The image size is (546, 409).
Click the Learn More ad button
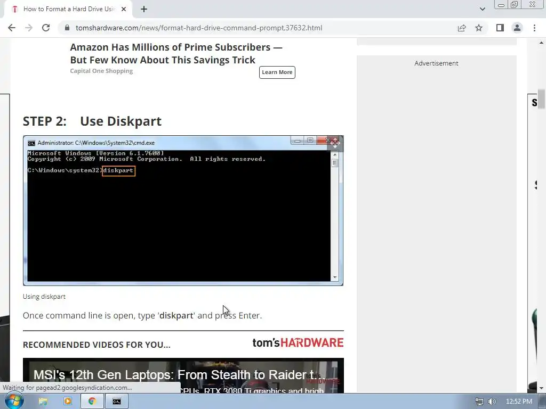pyautogui.click(x=277, y=72)
